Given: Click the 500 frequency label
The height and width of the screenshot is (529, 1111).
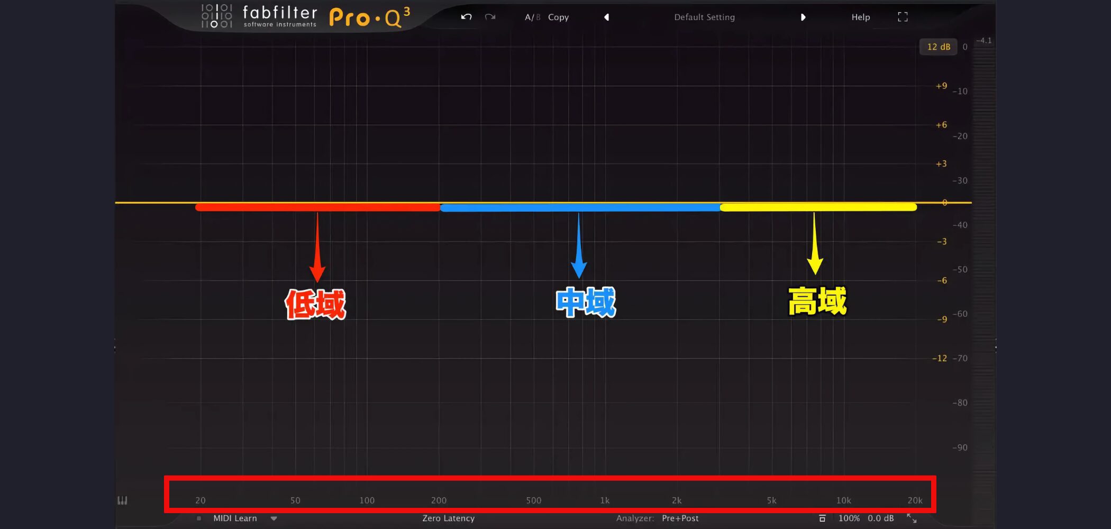Looking at the screenshot, I should [x=533, y=500].
